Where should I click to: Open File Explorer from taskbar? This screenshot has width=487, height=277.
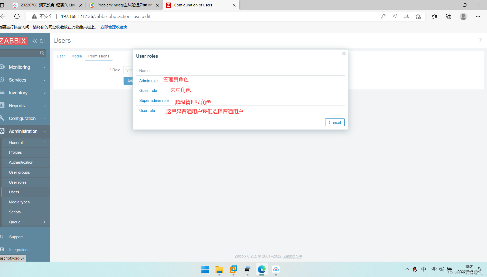click(x=219, y=270)
